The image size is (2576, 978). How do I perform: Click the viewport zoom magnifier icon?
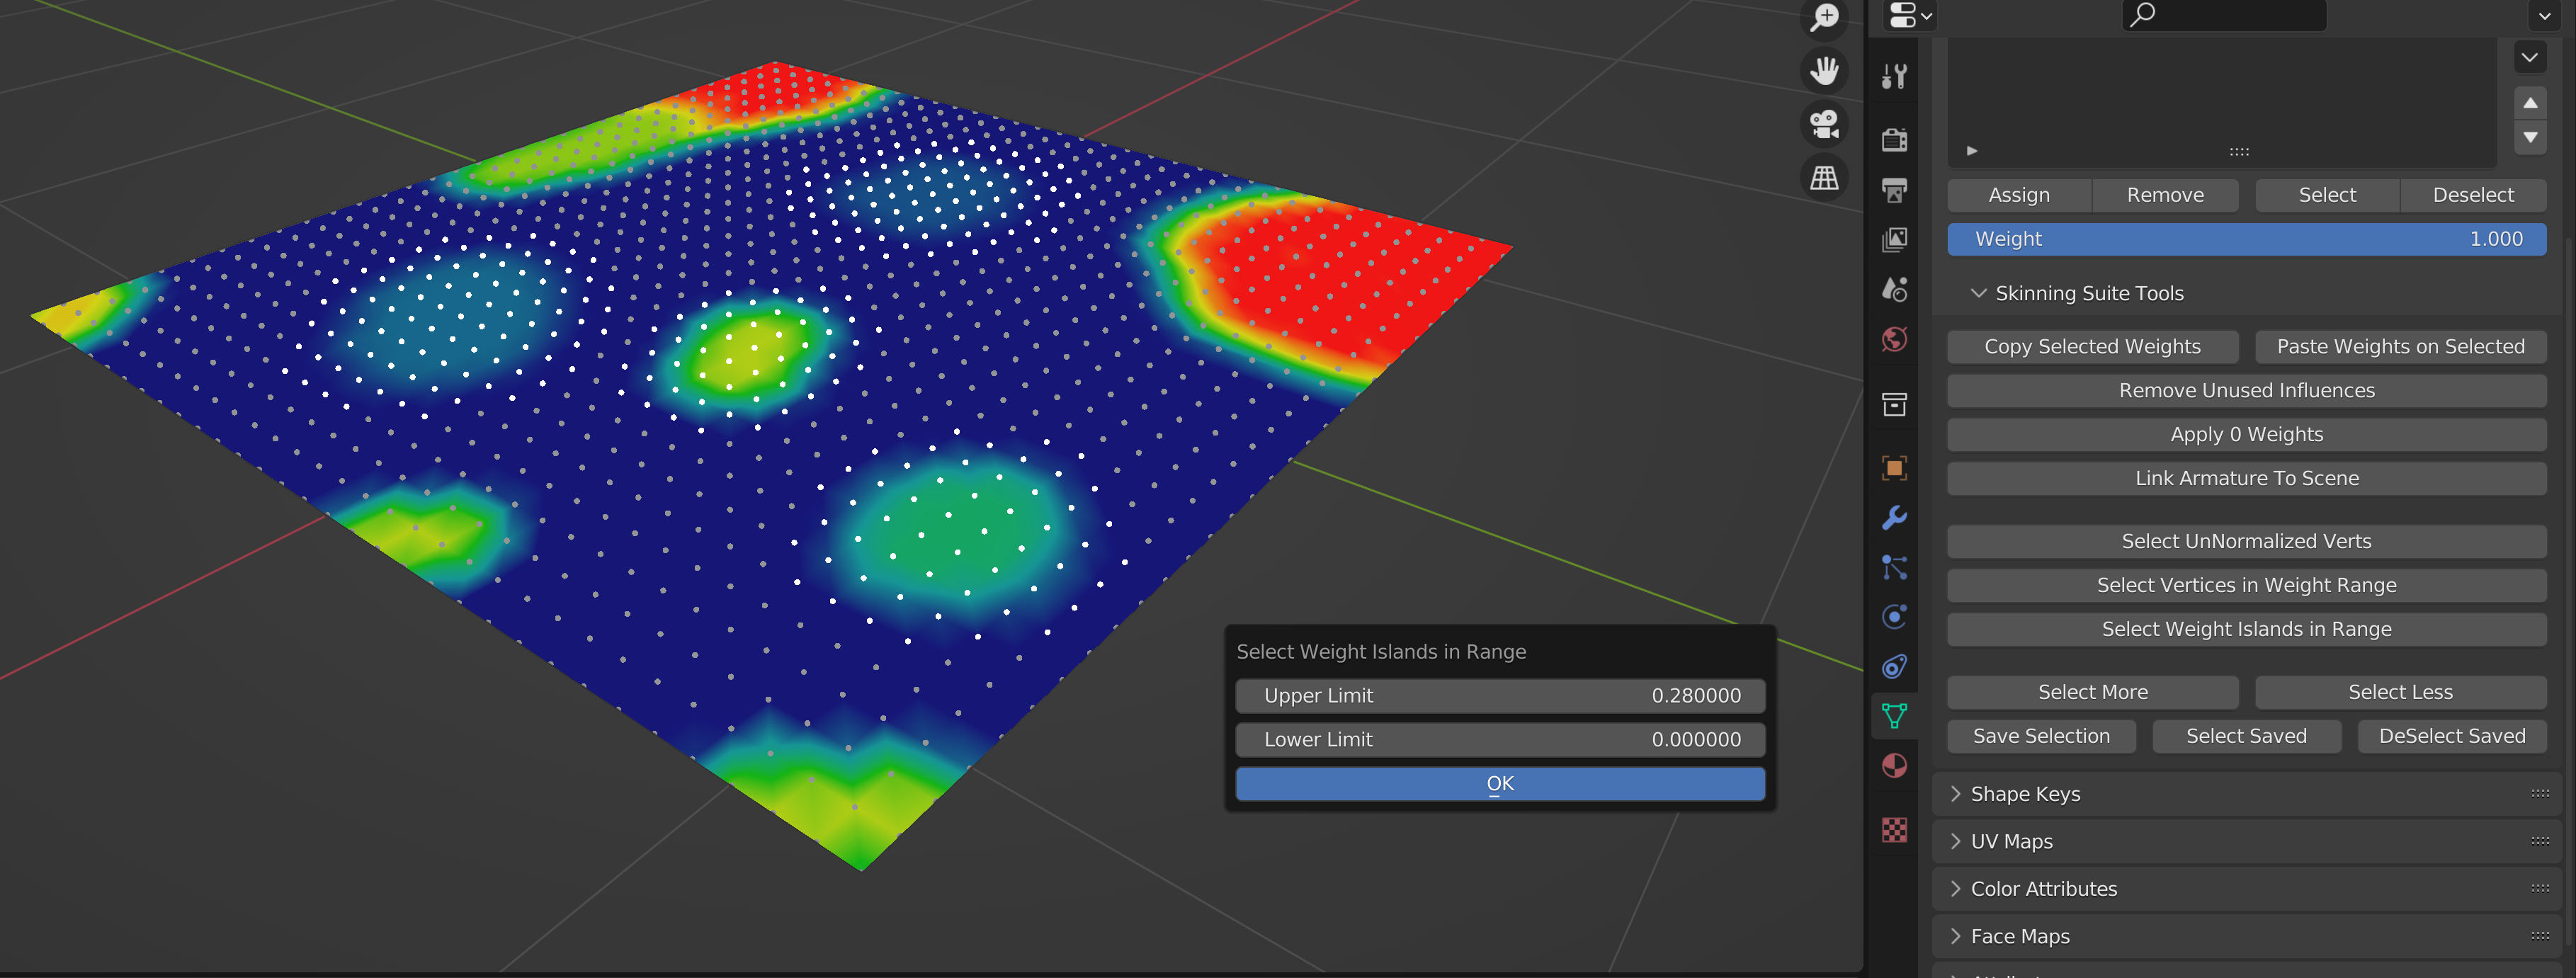click(1825, 17)
